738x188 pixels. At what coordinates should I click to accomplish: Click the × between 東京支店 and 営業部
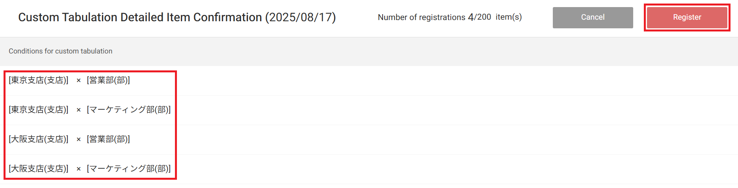pos(78,81)
